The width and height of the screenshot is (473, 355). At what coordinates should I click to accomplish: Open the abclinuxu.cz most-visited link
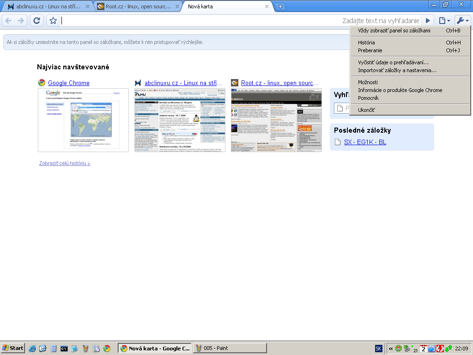(x=183, y=83)
